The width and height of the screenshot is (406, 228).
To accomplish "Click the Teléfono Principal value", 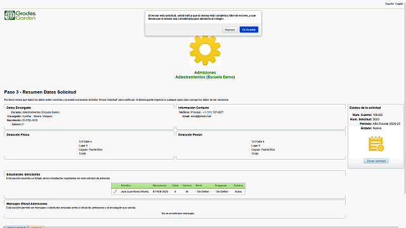I will tap(207, 112).
